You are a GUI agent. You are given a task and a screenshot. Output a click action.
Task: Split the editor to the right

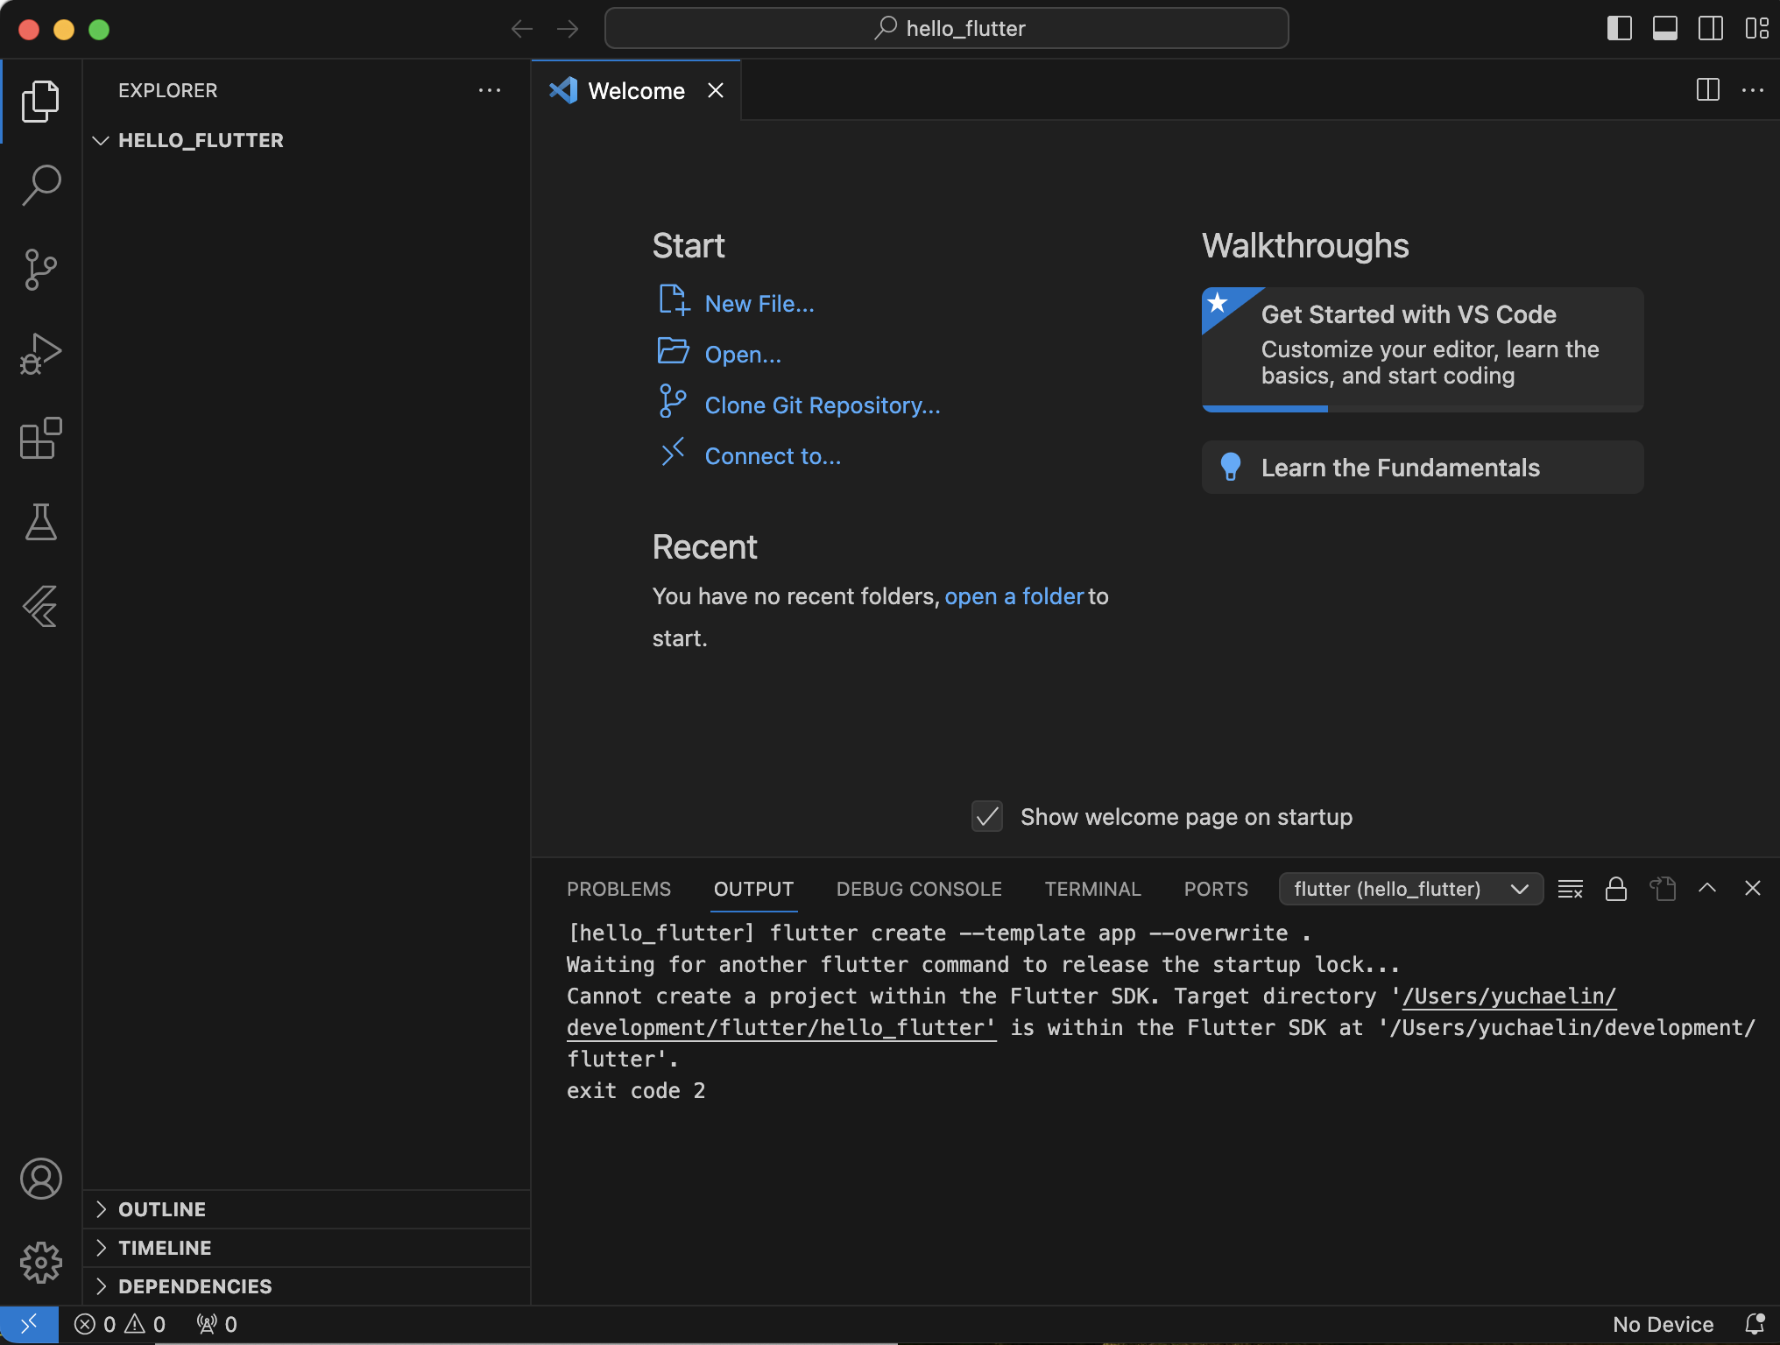click(1707, 90)
